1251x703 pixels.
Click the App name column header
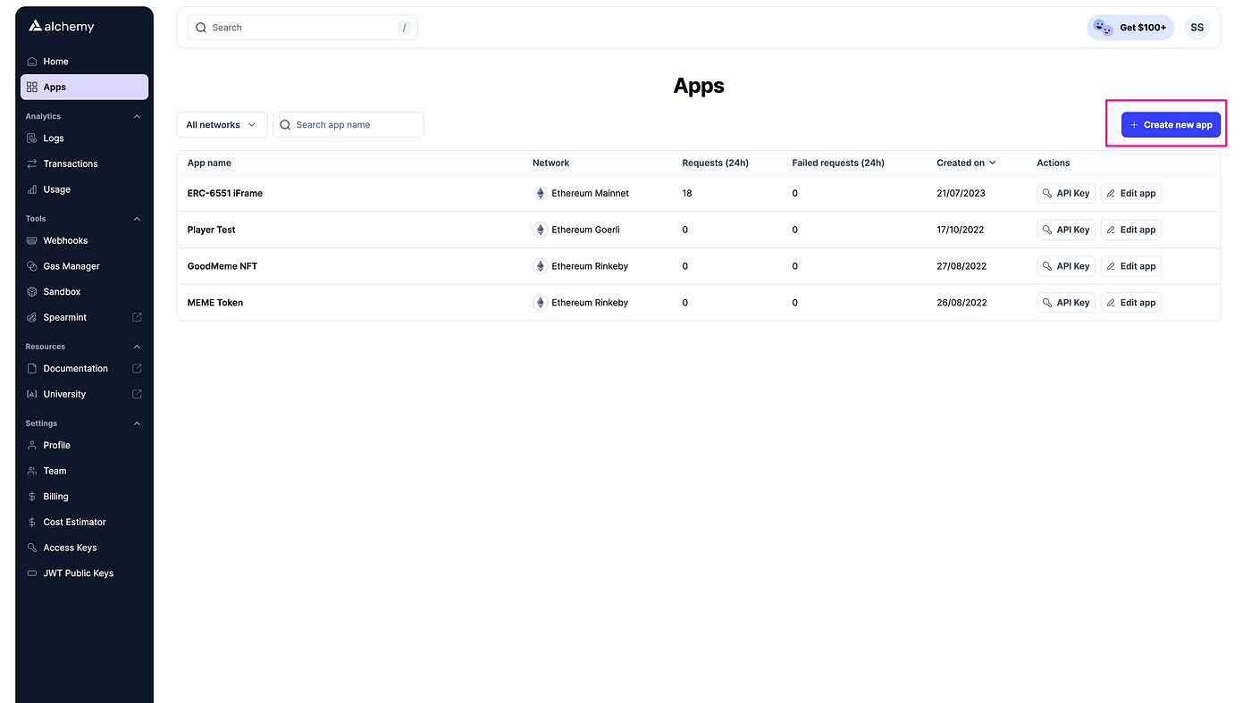pyautogui.click(x=209, y=163)
